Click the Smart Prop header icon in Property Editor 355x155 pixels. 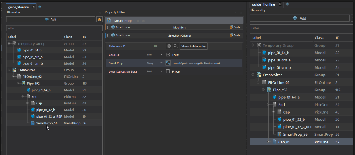(109, 21)
